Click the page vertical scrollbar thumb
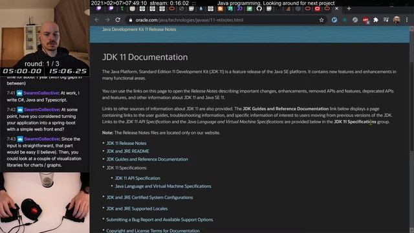 (411, 105)
